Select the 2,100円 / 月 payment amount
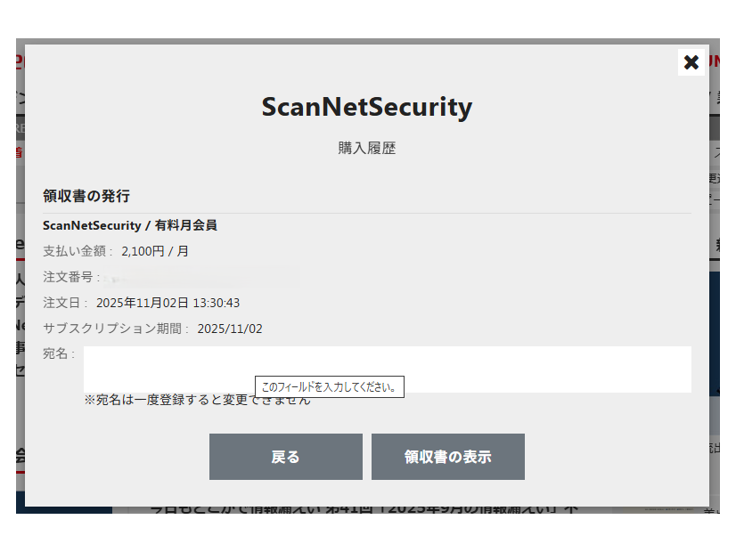Screen dimensions: 736x552 155,251
